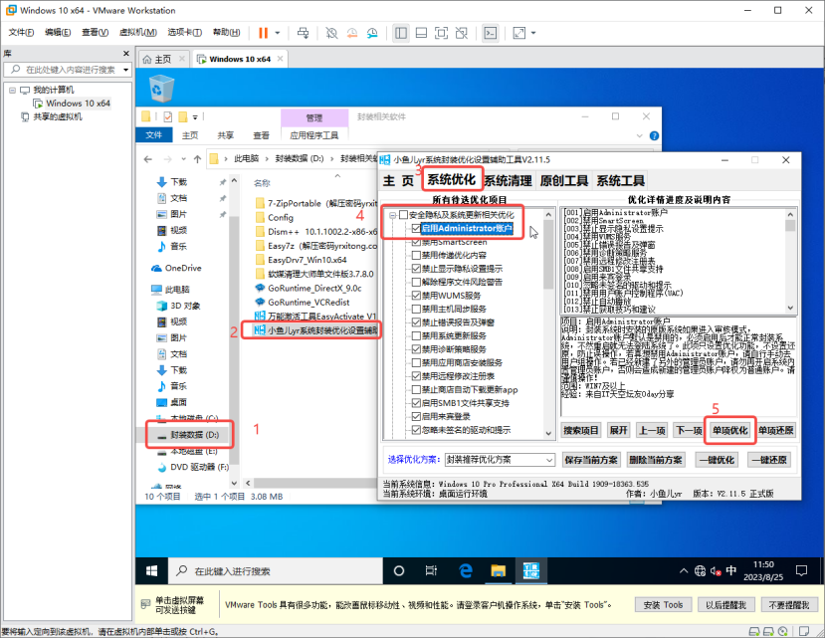
Task: Switch to the 系统工具 tab
Action: click(620, 181)
